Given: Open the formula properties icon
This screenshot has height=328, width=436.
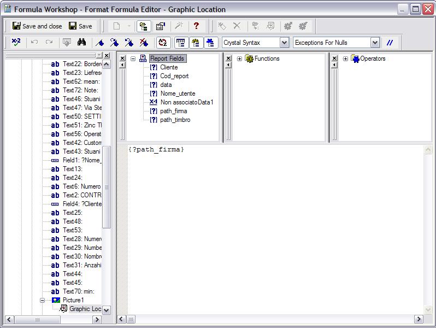Looking at the screenshot, I should (161, 26).
